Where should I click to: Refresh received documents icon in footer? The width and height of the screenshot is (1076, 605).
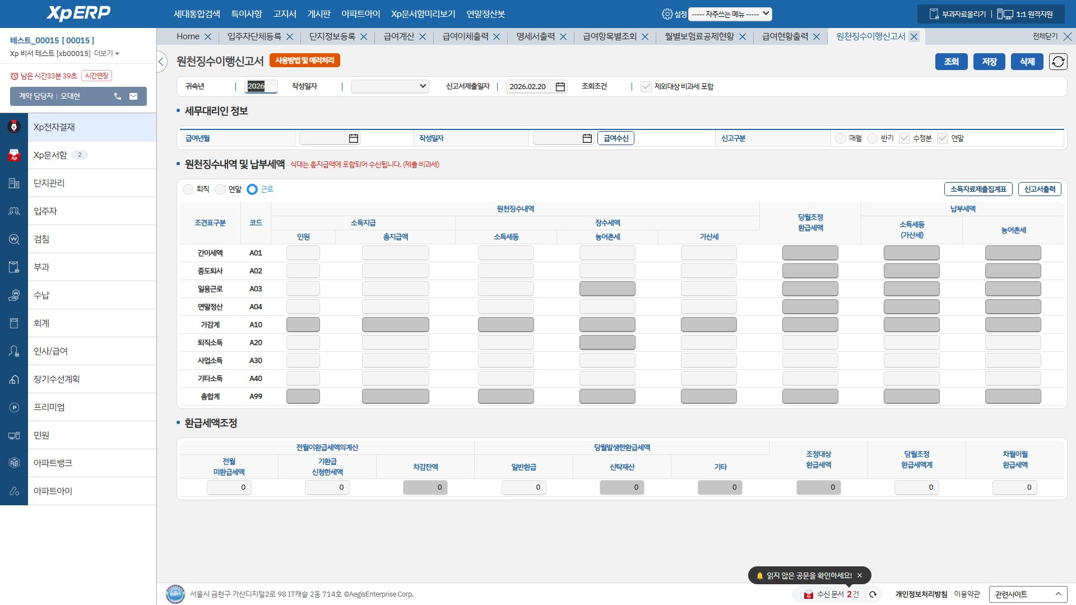pyautogui.click(x=873, y=594)
